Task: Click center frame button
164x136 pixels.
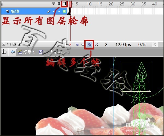Action: (70, 45)
